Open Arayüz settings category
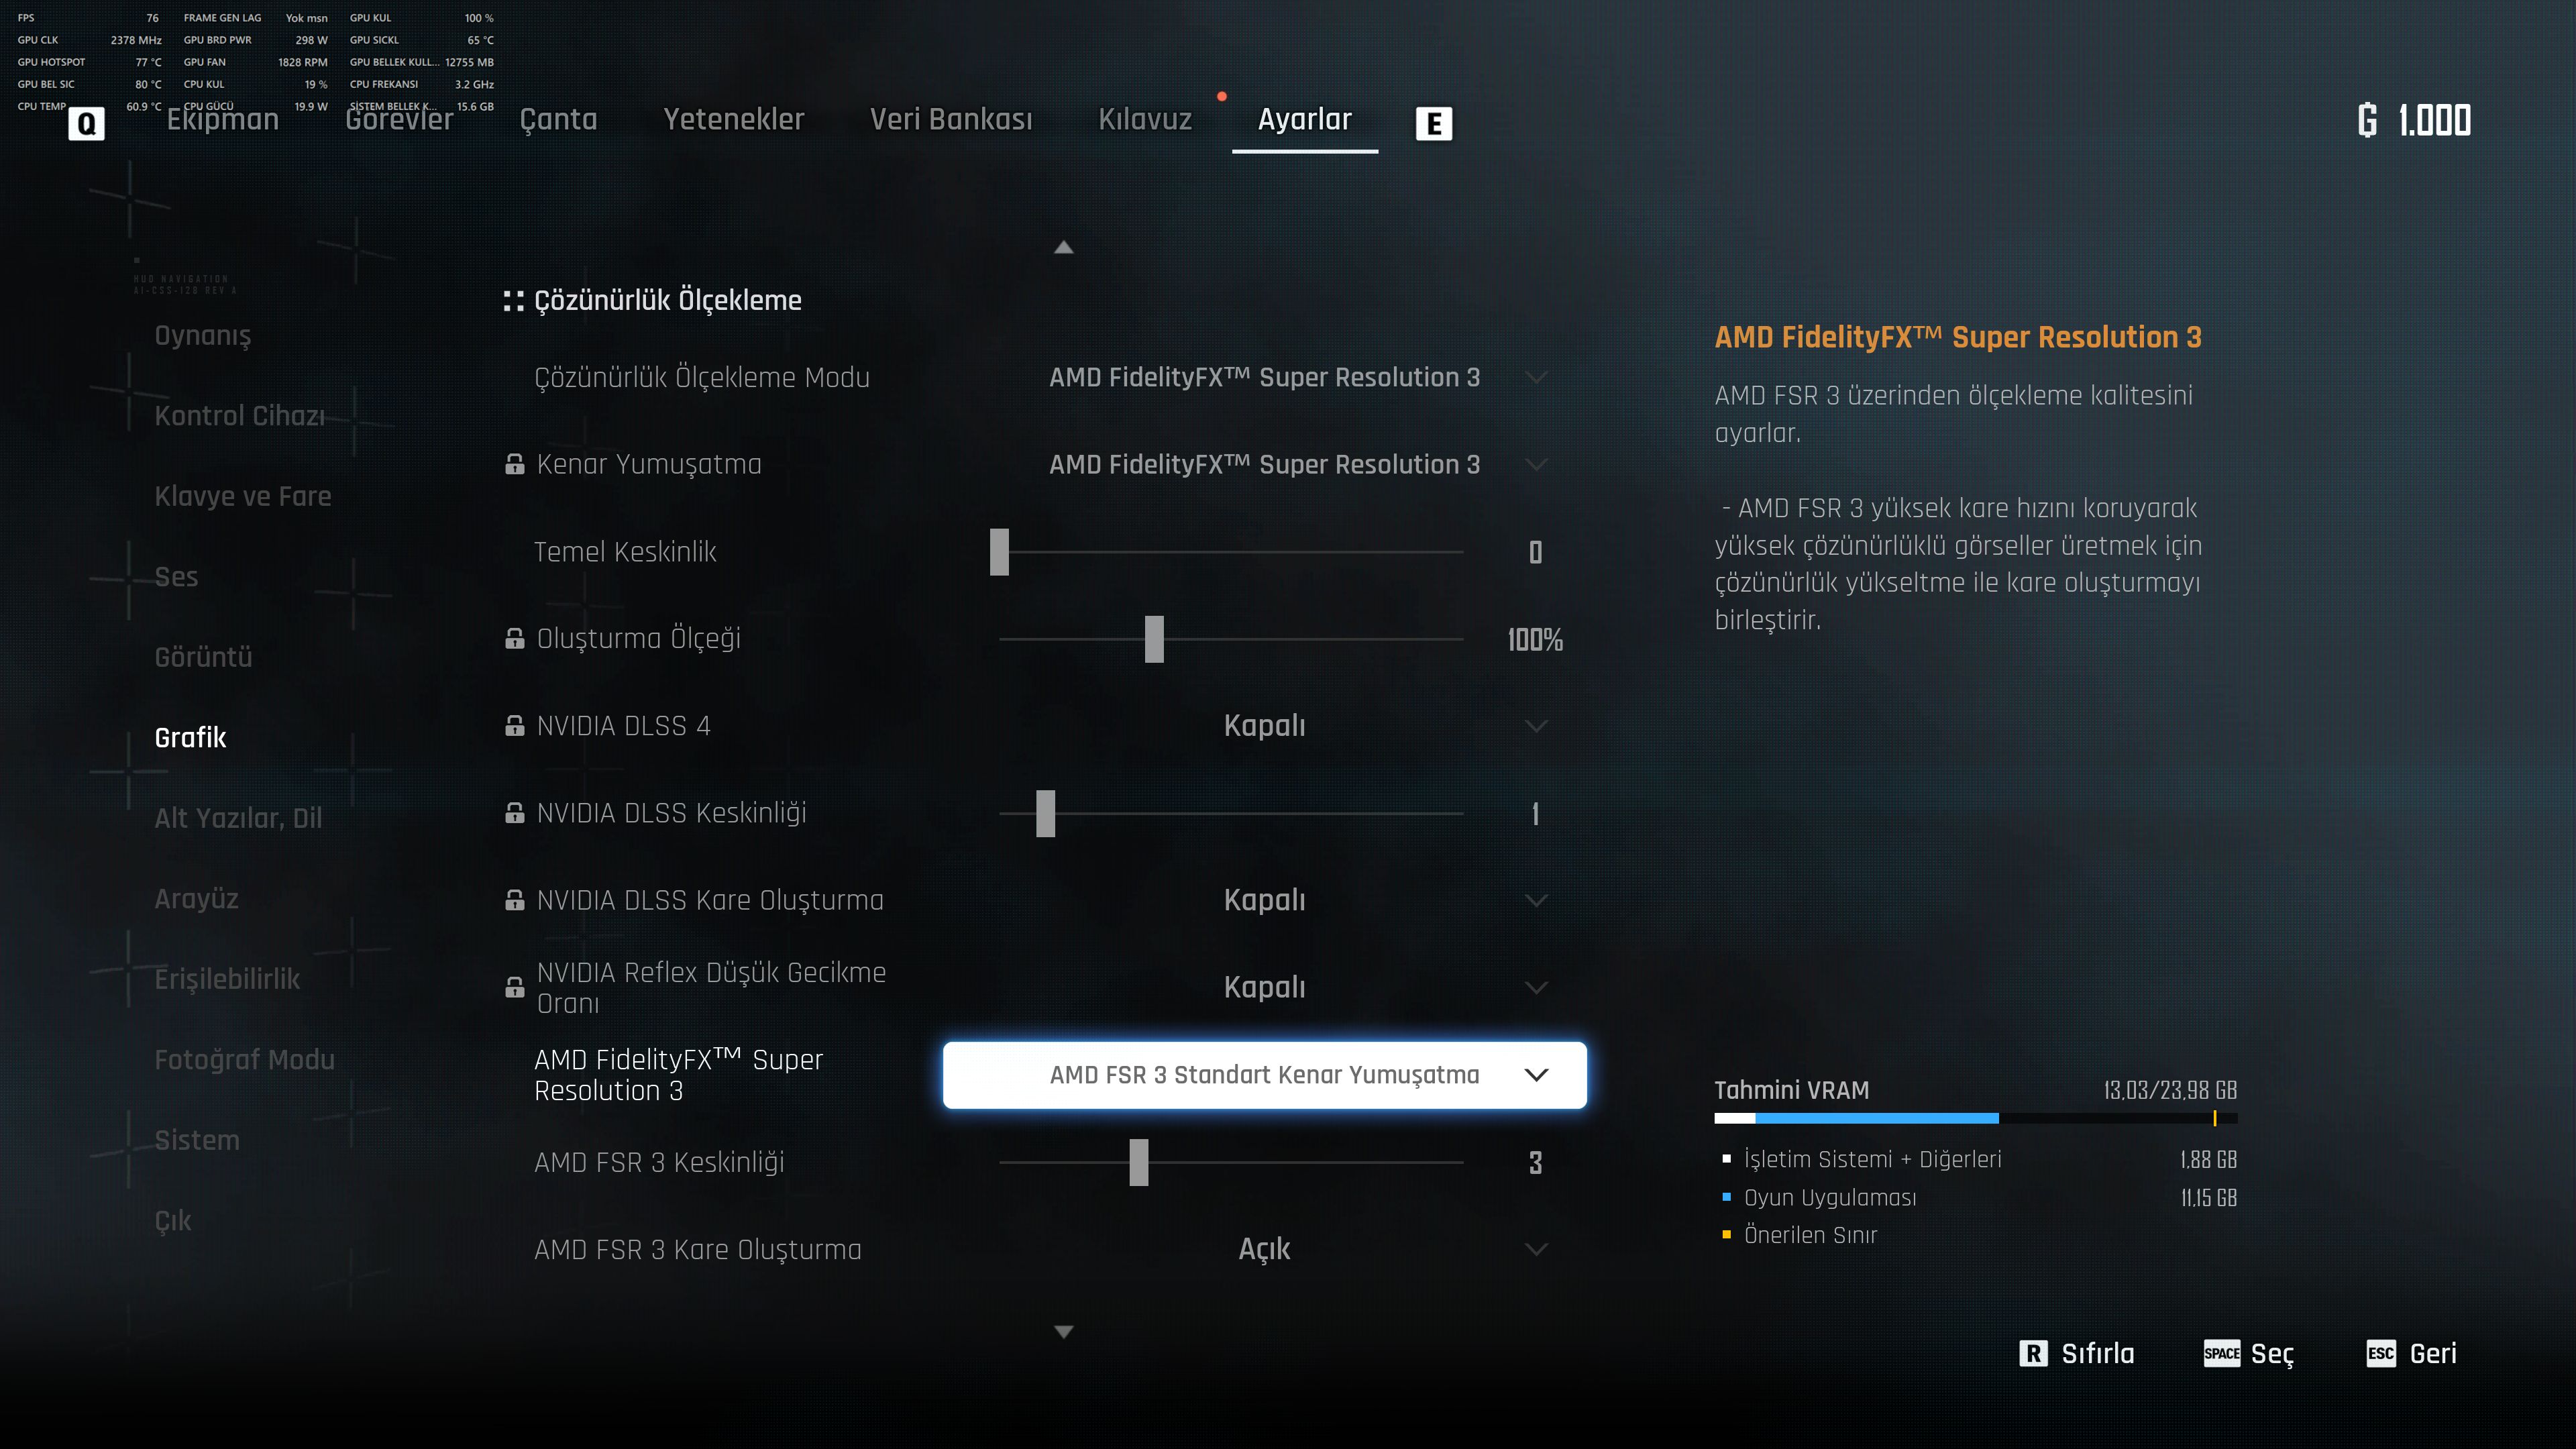The image size is (2576, 1449). [196, 899]
